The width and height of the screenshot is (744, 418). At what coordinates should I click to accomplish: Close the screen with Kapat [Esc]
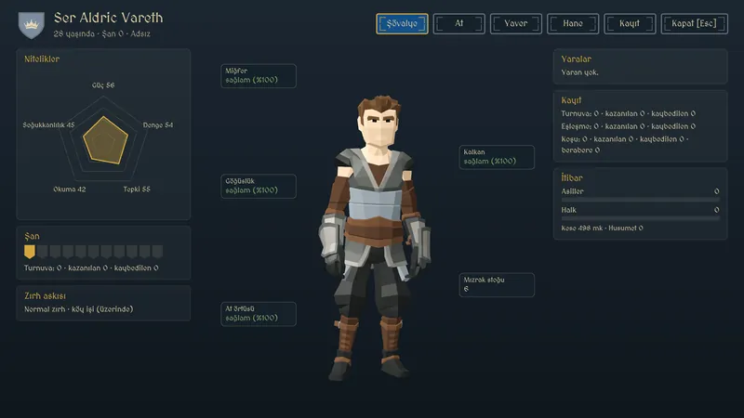point(694,24)
